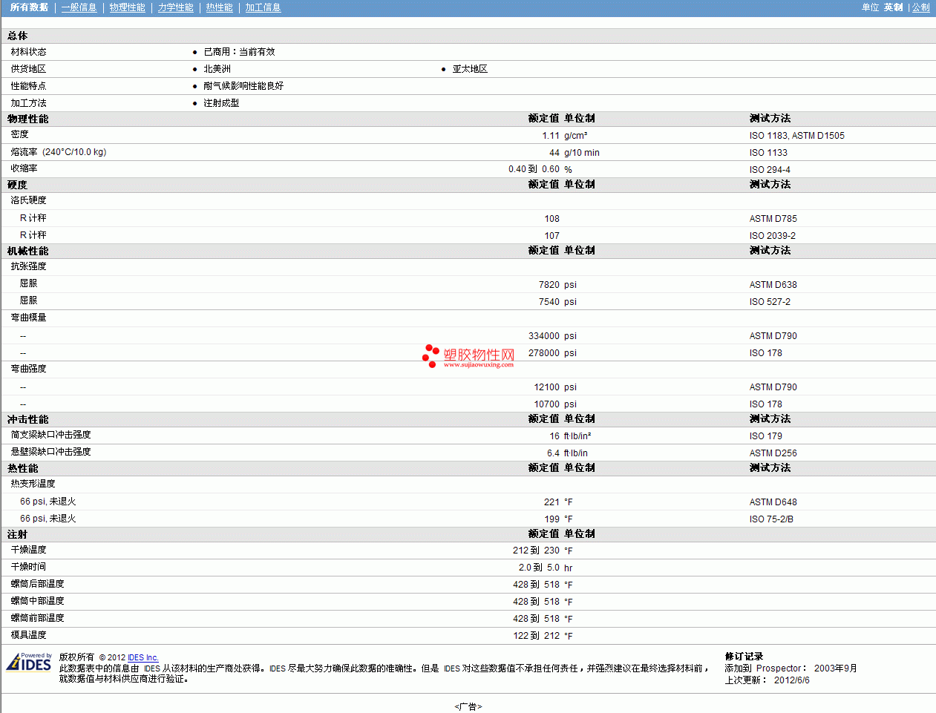Click 熔流率 (240°C/10.0 kg) label
936x713 pixels.
59,152
